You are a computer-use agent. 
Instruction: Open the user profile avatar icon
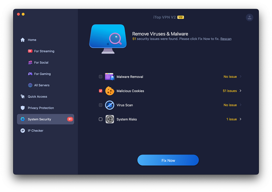249,17
